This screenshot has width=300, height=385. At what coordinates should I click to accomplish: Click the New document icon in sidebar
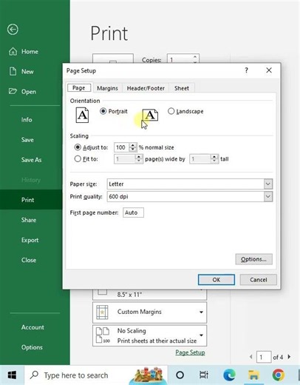[x=13, y=71]
